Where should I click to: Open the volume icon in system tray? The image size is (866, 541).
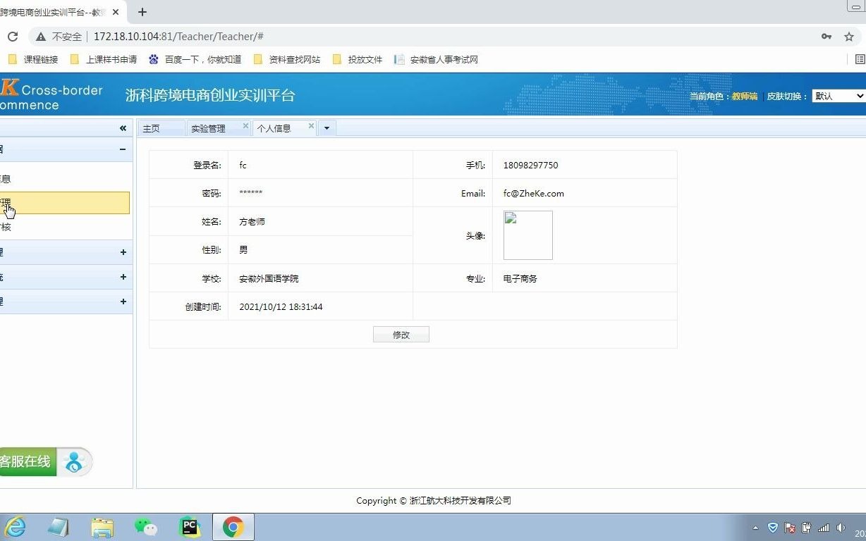point(840,527)
